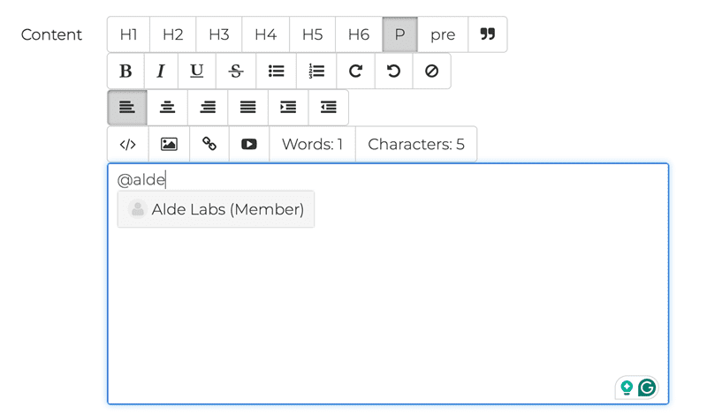Center align the paragraph
This screenshot has width=707, height=414.
pos(167,108)
